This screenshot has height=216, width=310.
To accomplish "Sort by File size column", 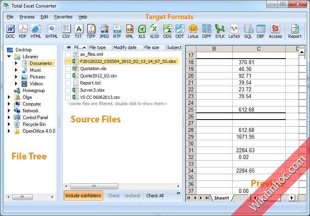I will (x=154, y=47).
